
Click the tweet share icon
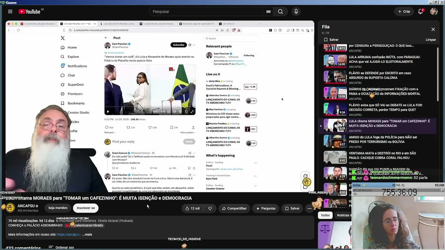[193, 127]
